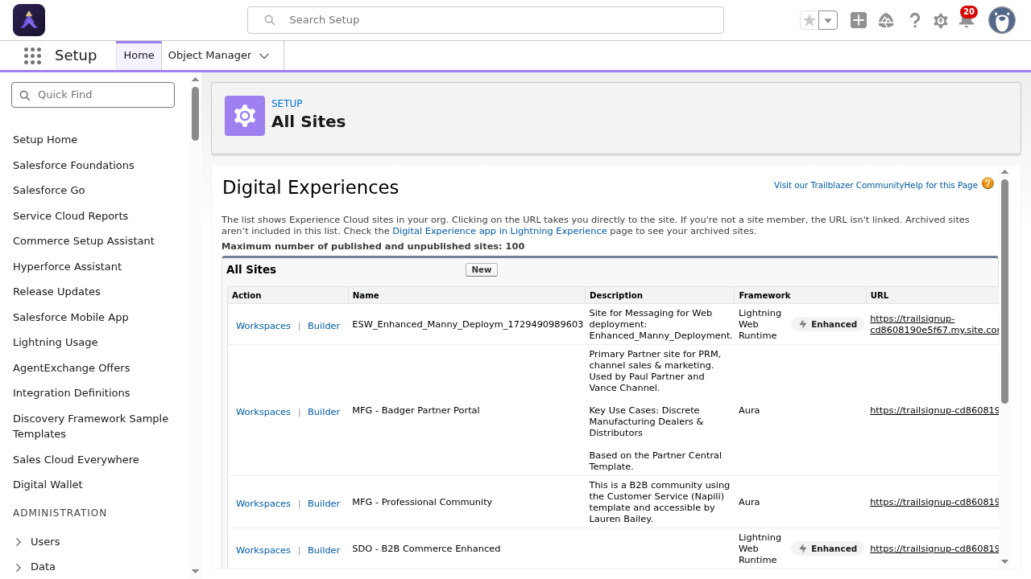Open the favorites list dropdown arrow
This screenshot has width=1031, height=579.
[828, 20]
